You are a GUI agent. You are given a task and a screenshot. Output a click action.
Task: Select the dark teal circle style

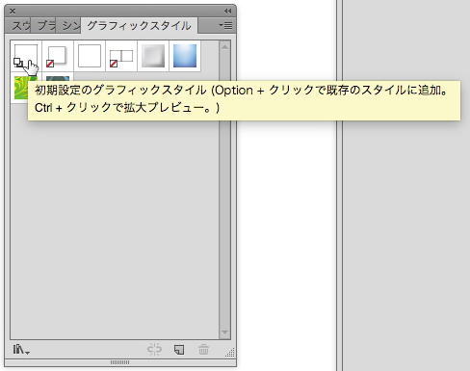point(58,77)
